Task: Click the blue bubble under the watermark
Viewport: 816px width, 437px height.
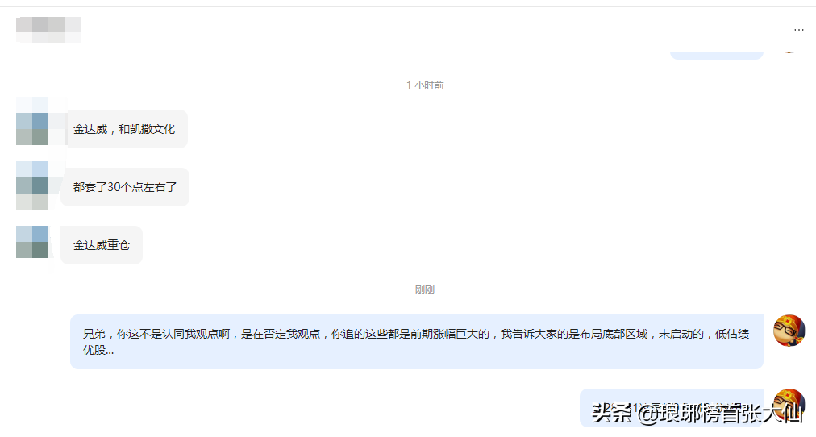Action: [672, 408]
